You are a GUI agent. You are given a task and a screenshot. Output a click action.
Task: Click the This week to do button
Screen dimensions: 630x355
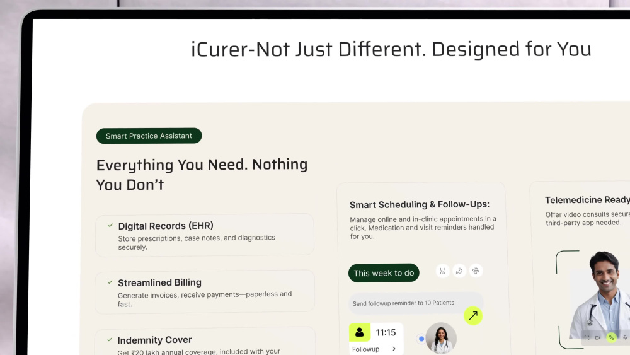[384, 273]
